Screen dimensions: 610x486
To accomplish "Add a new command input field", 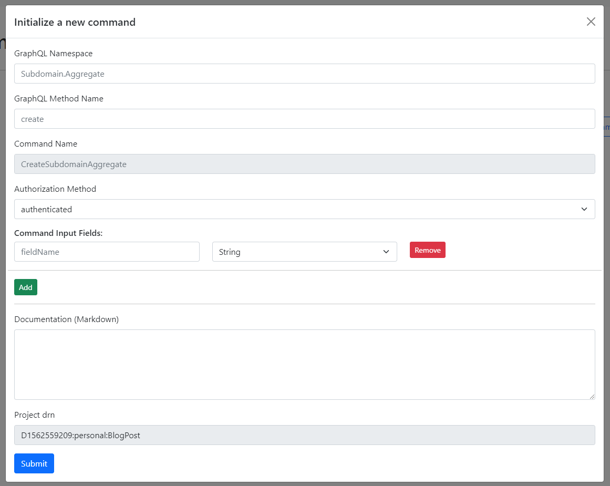I will coord(25,287).
